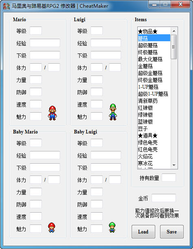Click Luigi's 魅力 charm field
Screen dimensions: 193x249
(97, 116)
